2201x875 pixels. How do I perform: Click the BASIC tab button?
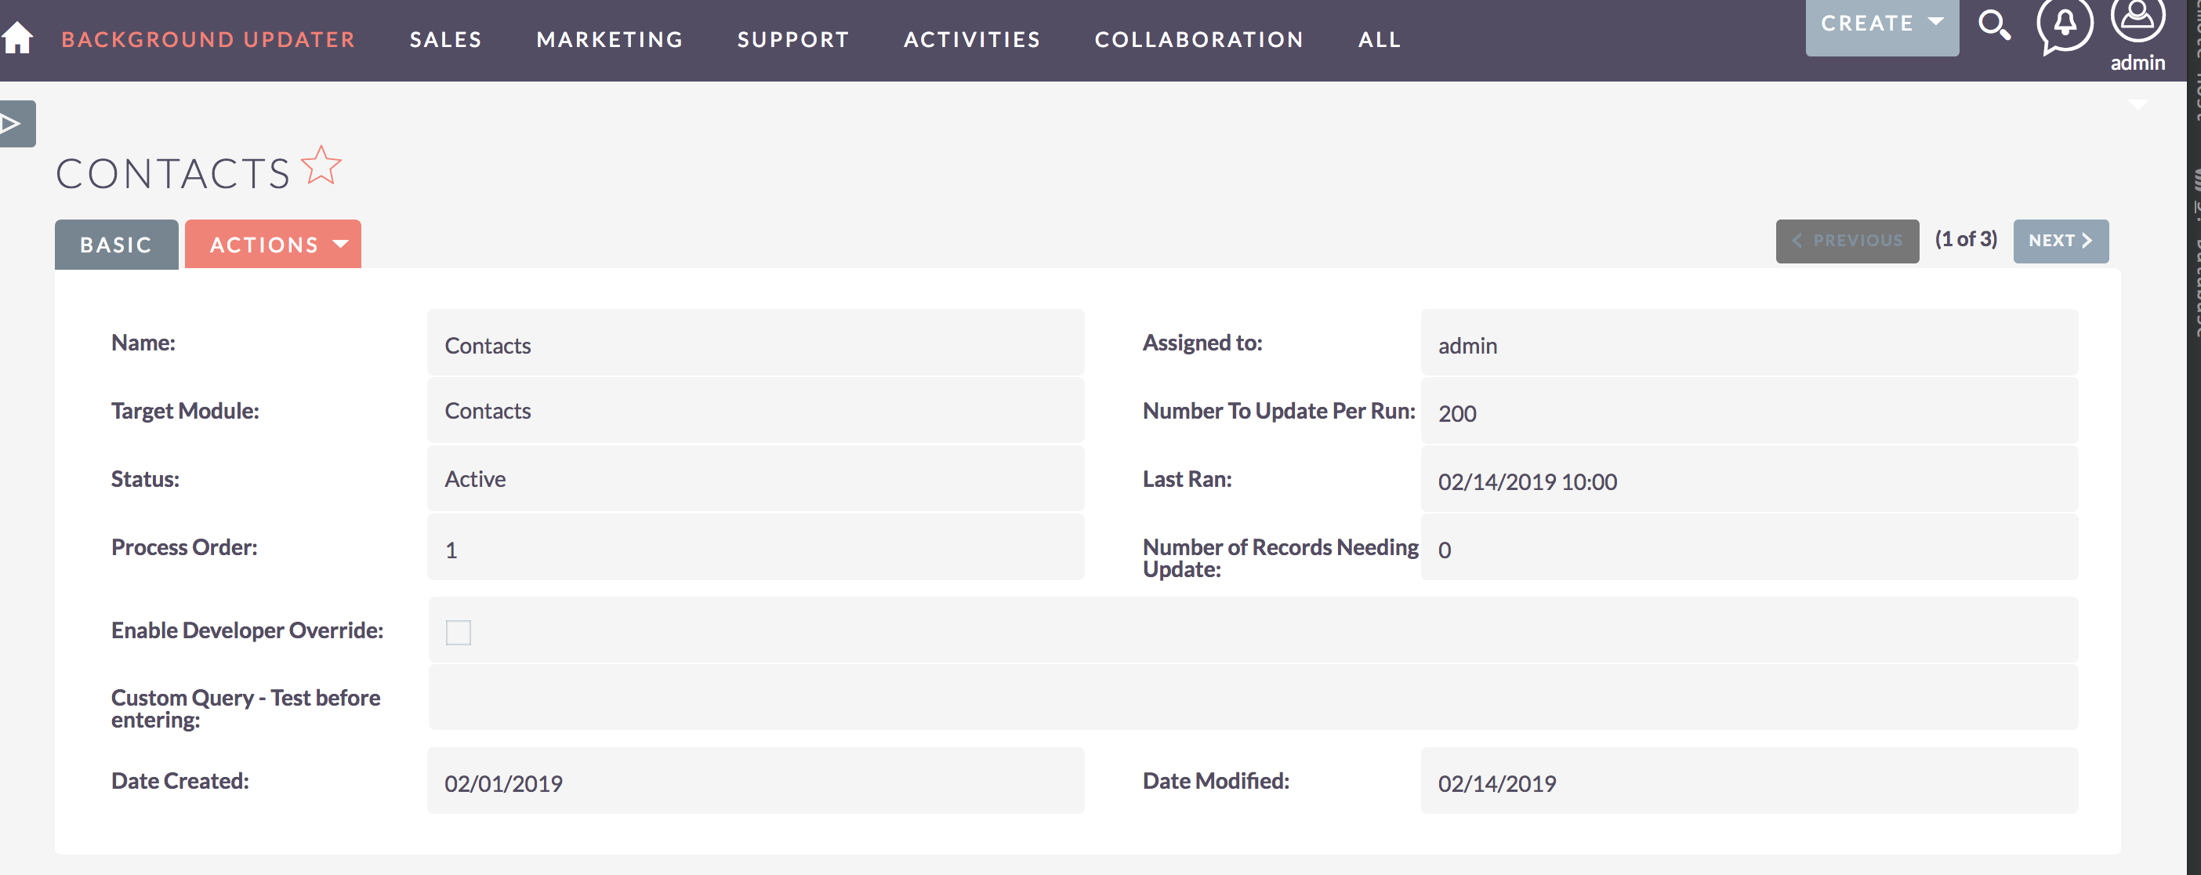[115, 245]
